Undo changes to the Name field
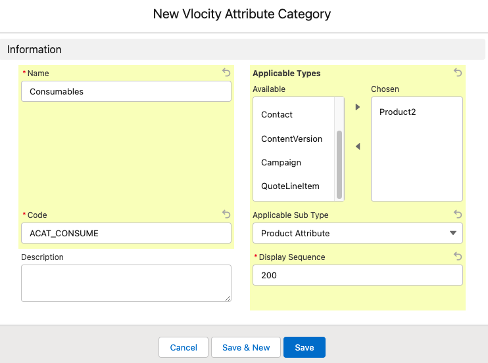488x363 pixels. (x=226, y=72)
